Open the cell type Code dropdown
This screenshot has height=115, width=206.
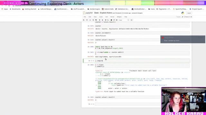click(x=124, y=20)
